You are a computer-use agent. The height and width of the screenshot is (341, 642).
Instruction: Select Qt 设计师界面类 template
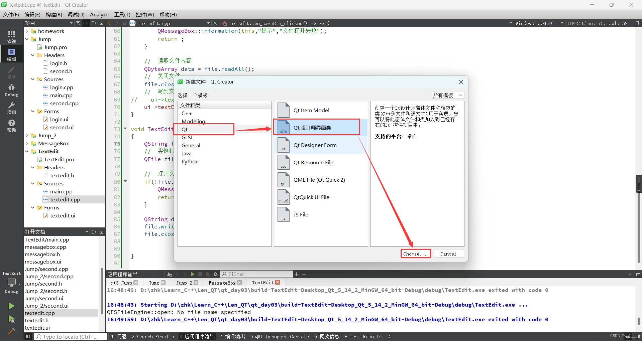tap(321, 128)
